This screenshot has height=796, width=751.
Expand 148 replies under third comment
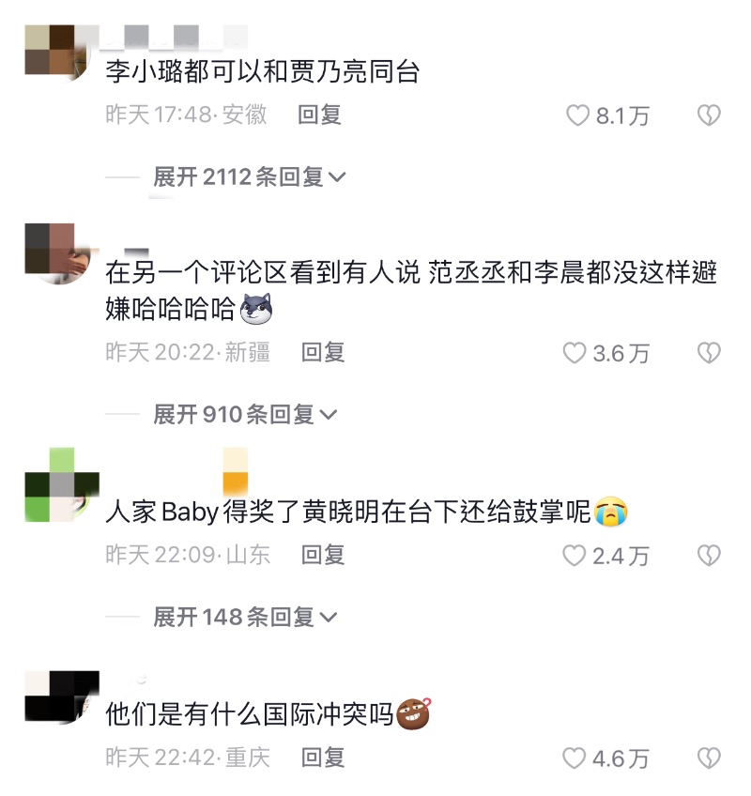tap(245, 618)
